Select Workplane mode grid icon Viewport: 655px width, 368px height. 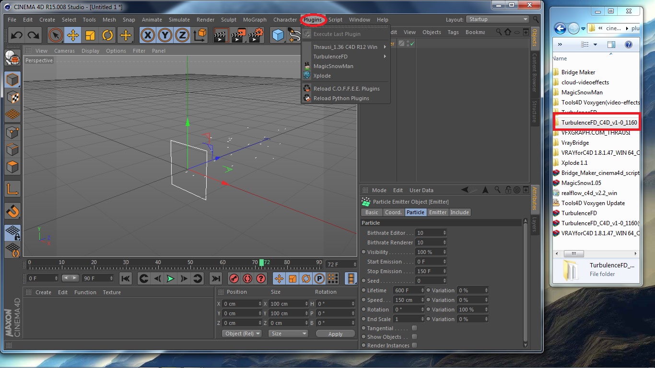12,115
